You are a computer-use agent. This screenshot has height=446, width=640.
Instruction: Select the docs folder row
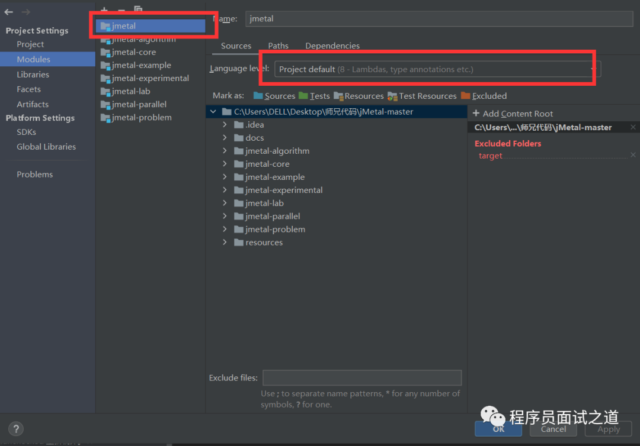click(337, 138)
